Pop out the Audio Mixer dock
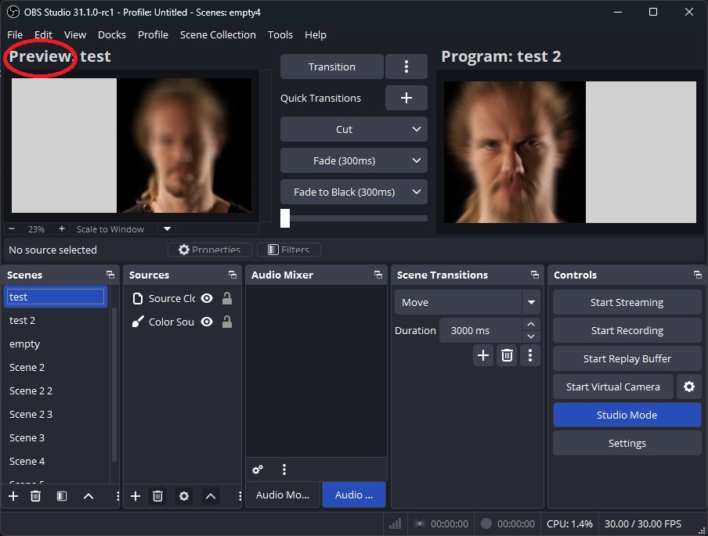This screenshot has height=536, width=708. pos(378,275)
